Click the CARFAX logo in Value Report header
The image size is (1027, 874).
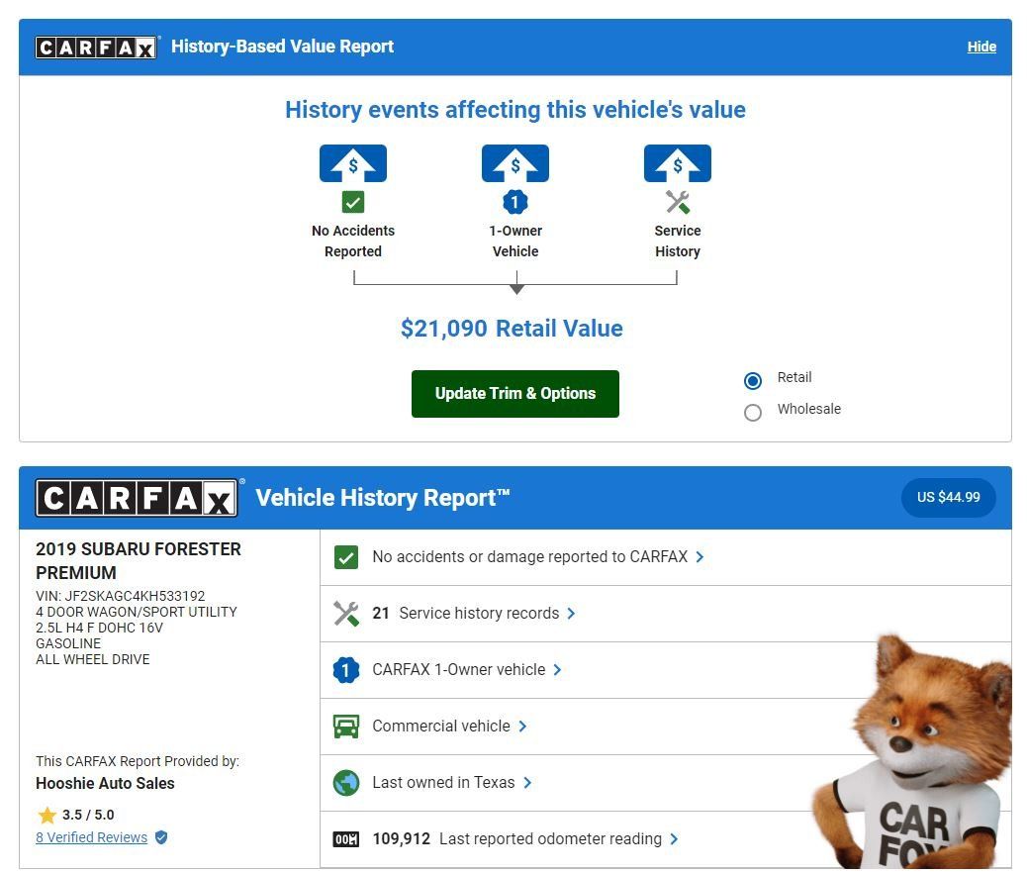[x=96, y=48]
